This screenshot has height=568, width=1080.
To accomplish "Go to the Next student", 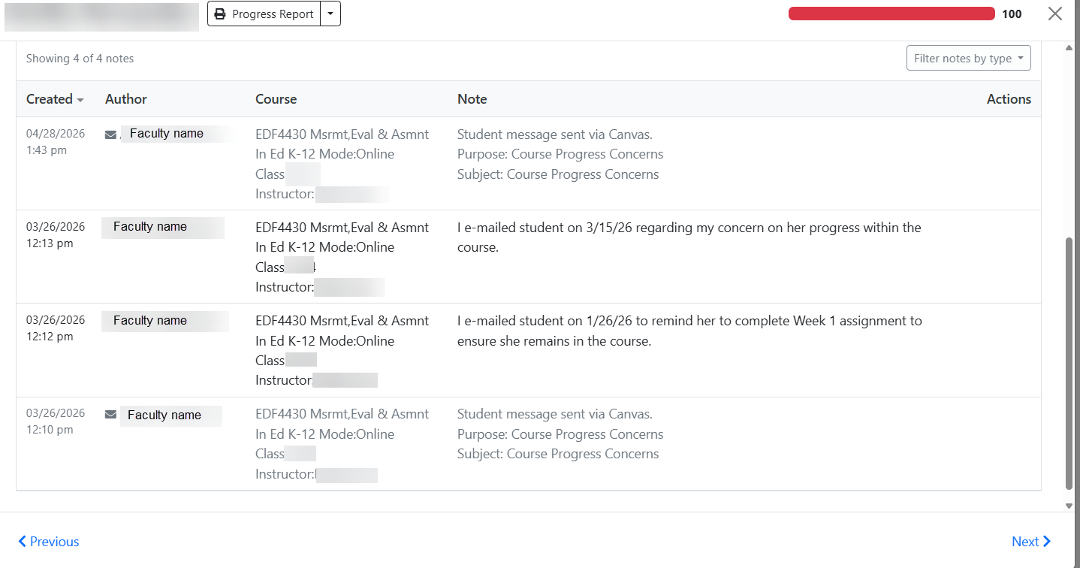I will pos(1031,542).
